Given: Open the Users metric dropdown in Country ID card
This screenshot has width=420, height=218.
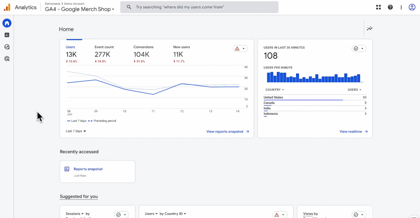Looking at the screenshot, I should (x=151, y=214).
